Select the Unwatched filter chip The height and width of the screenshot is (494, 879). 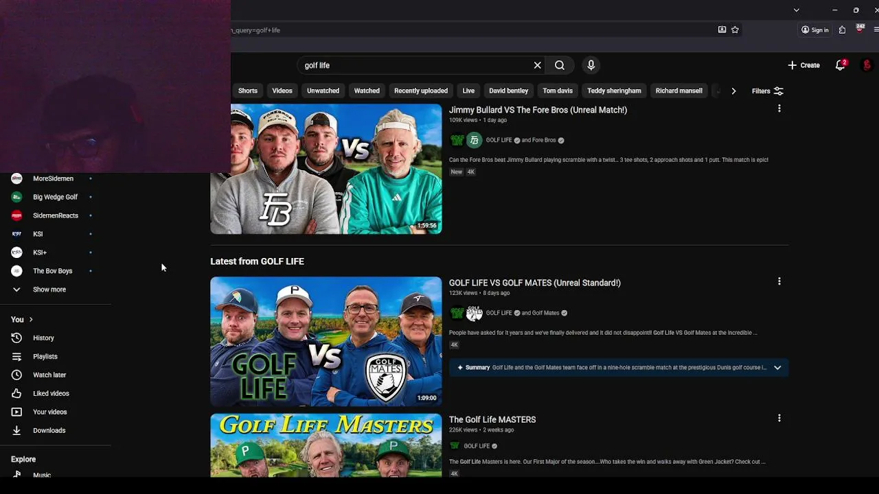point(323,91)
